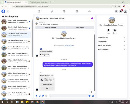Open Chaparrita 4beds 2baths conversation

(x=16, y=81)
